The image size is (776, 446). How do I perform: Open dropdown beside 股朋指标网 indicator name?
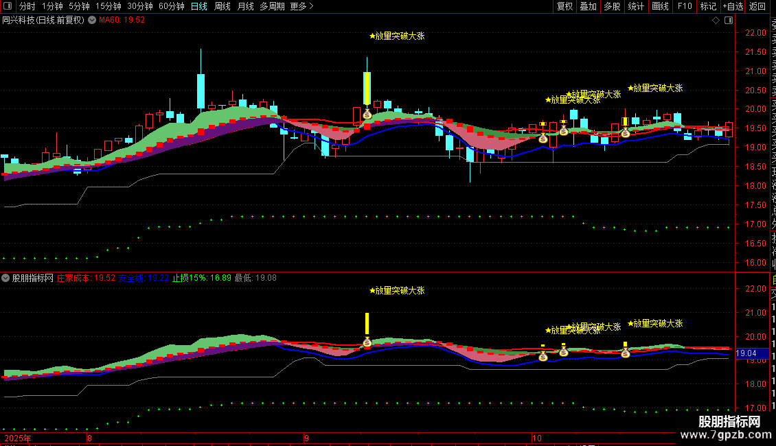(5, 278)
